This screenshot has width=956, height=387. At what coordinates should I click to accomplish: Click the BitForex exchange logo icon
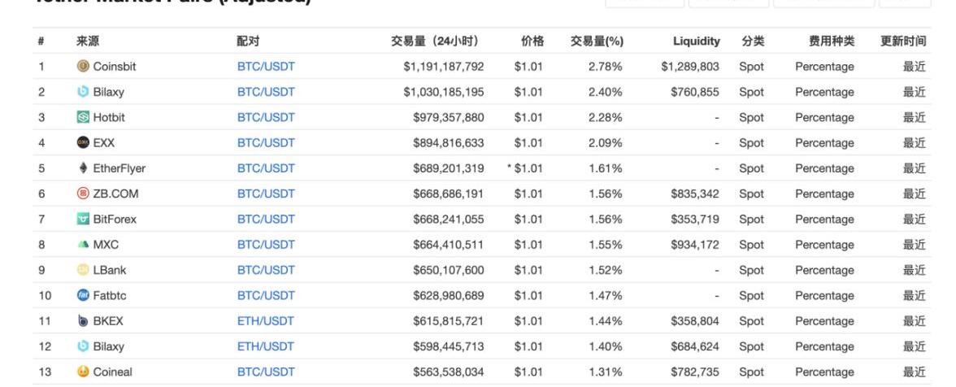click(83, 220)
